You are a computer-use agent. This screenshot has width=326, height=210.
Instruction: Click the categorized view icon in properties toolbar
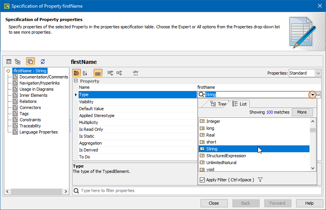(76, 73)
